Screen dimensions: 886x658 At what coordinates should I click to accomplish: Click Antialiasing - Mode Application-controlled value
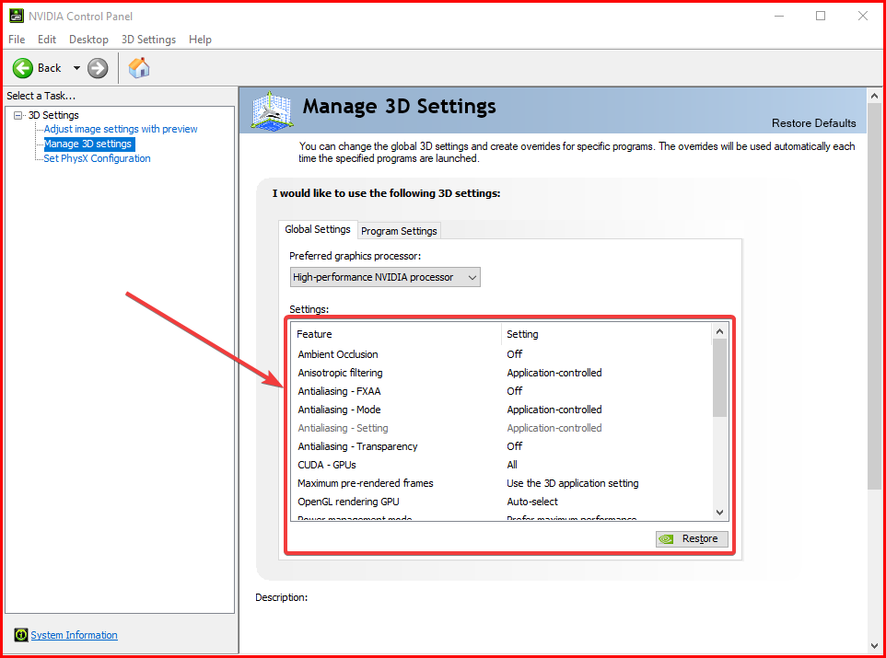tap(554, 410)
